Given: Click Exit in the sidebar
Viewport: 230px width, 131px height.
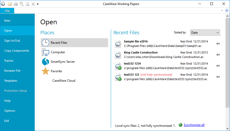Looking at the screenshot, I should click(x=17, y=121).
